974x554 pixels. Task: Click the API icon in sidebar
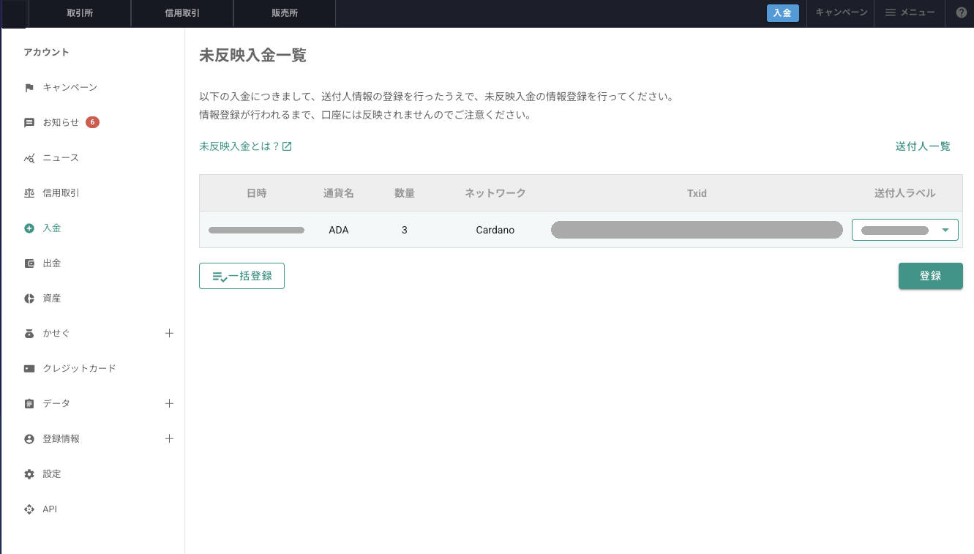point(29,509)
